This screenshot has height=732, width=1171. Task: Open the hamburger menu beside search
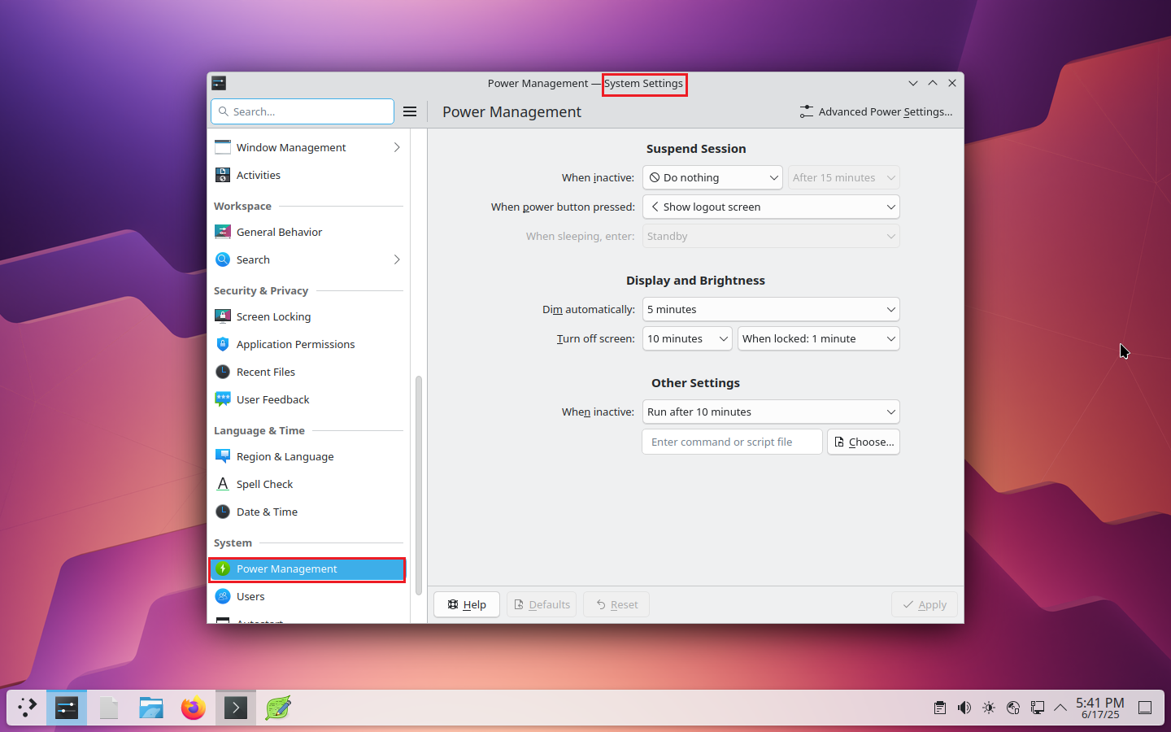pyautogui.click(x=410, y=111)
